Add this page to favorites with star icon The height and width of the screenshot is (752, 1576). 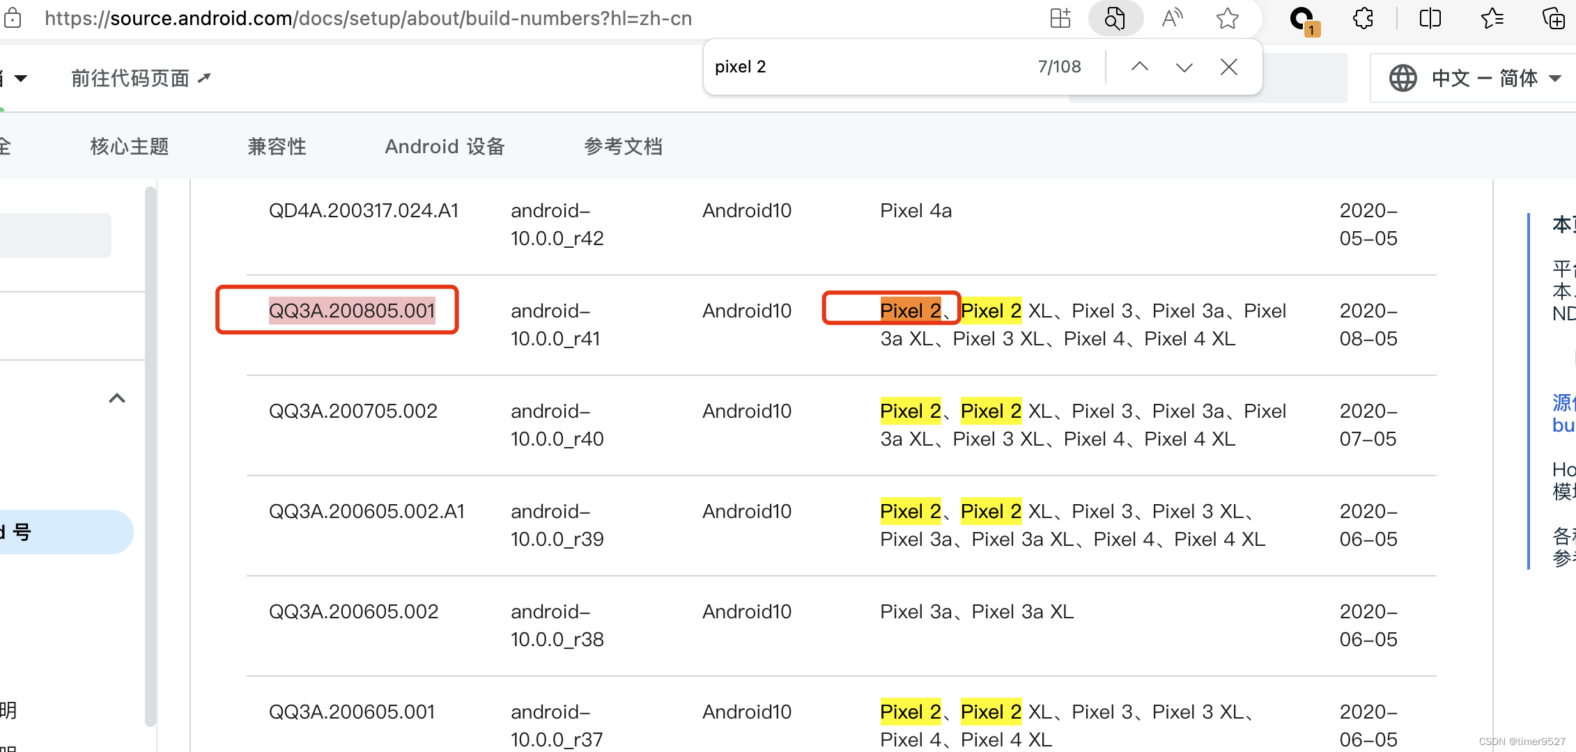(1227, 19)
